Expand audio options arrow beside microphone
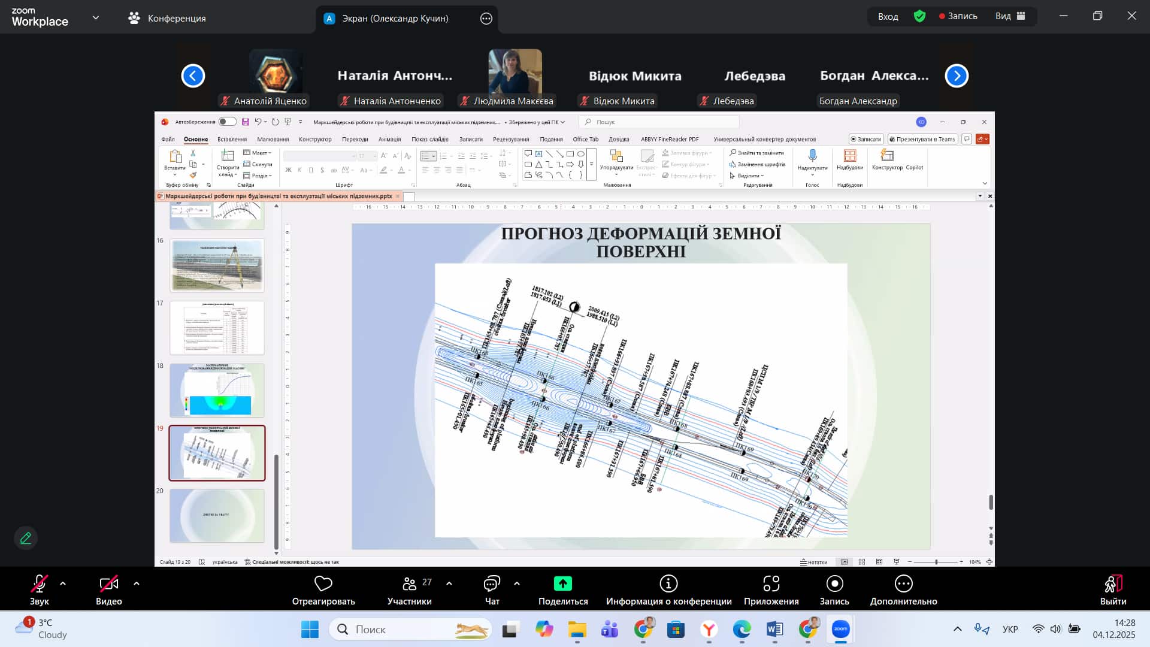 click(63, 583)
